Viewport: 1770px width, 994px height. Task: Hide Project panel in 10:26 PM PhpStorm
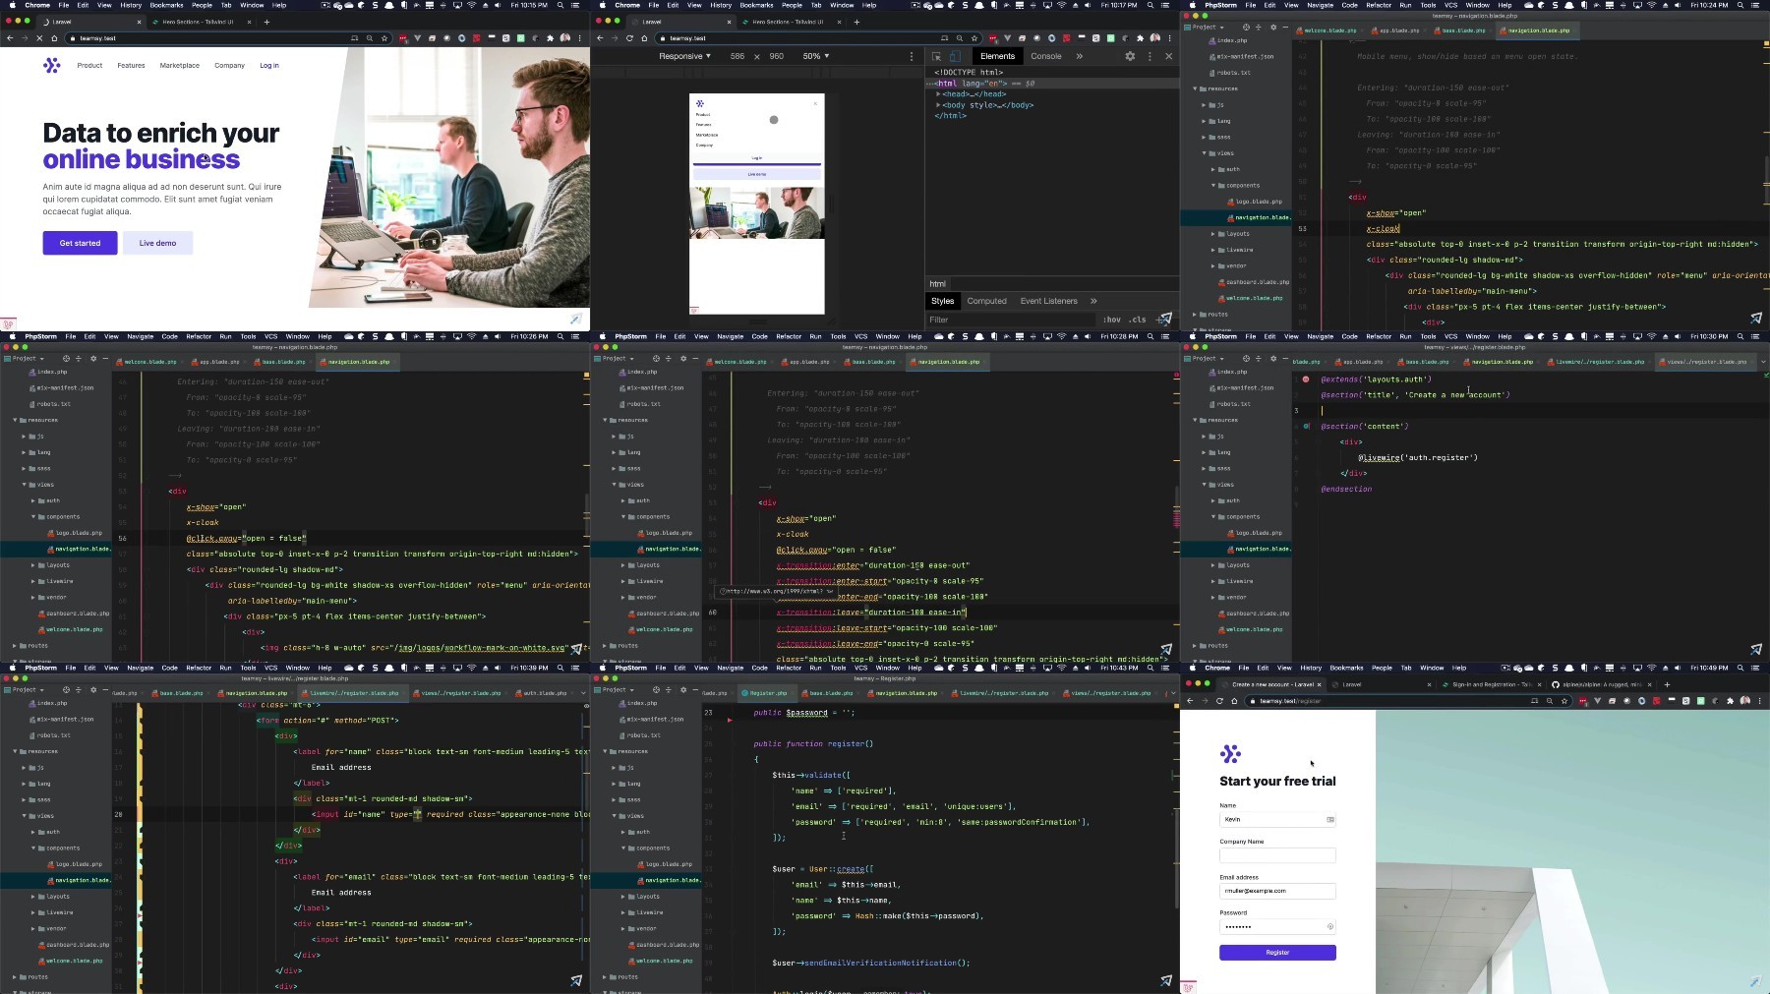click(x=105, y=359)
